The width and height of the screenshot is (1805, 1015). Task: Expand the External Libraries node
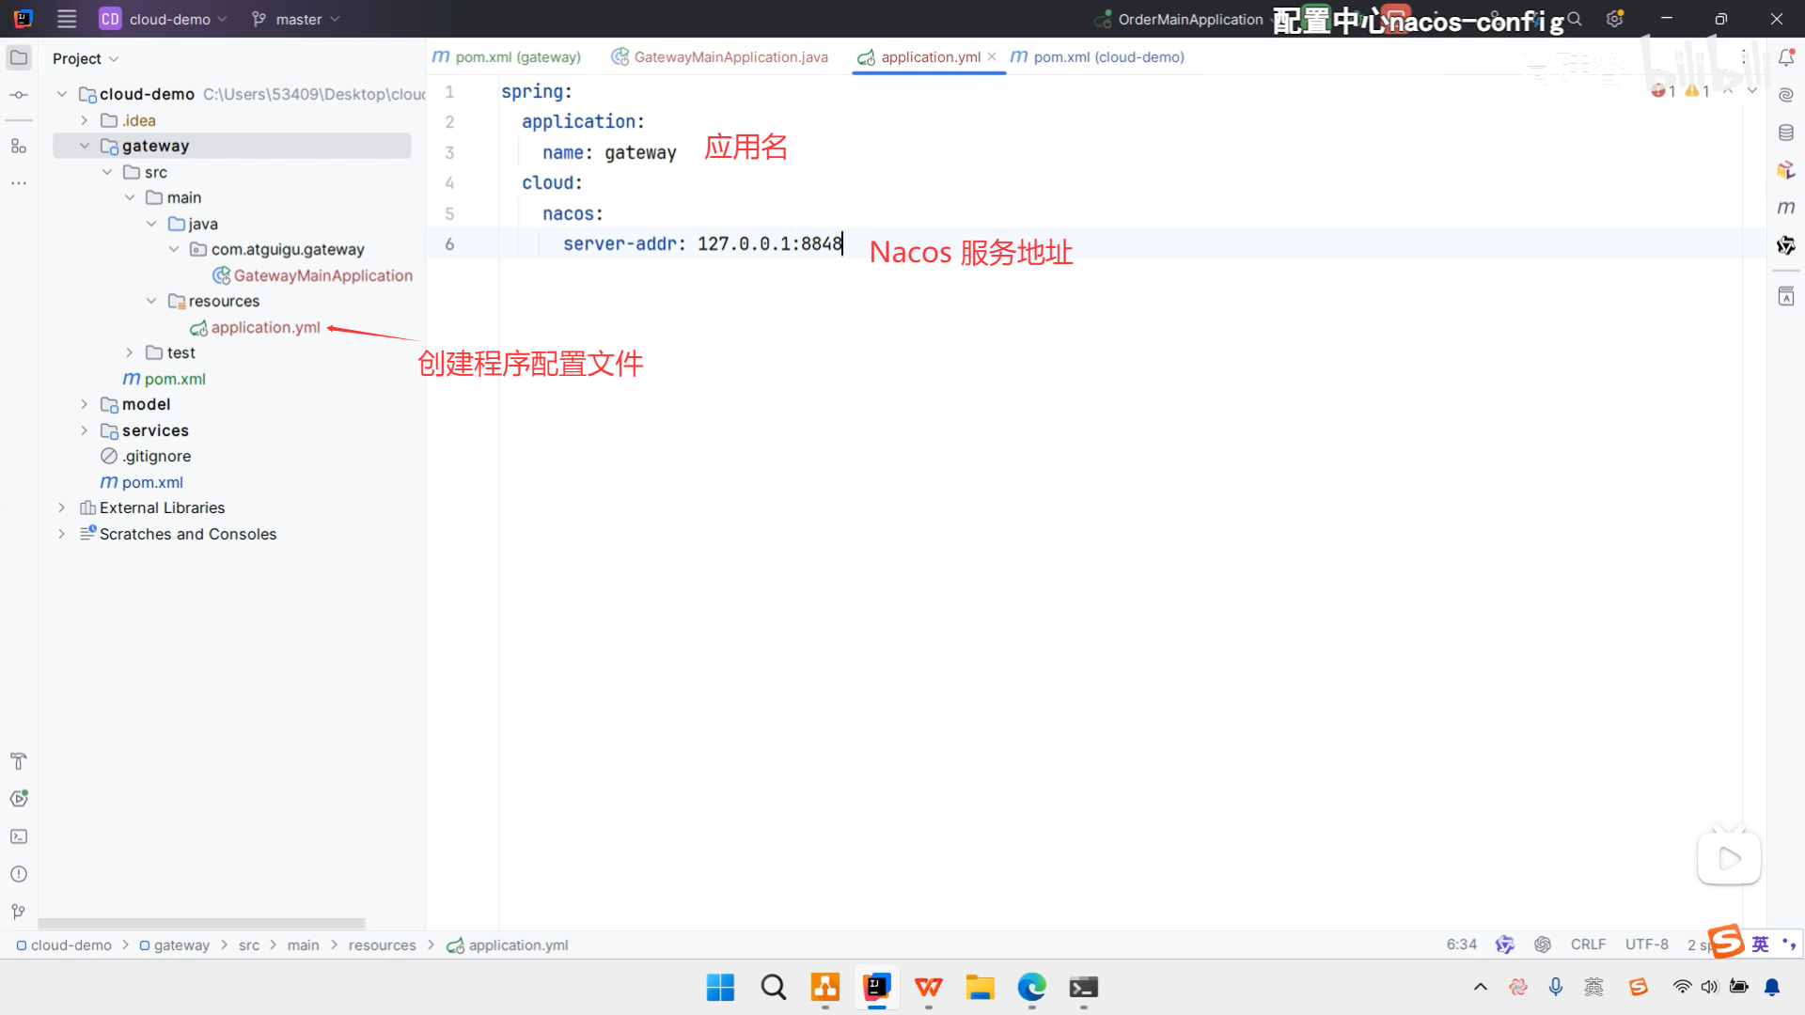62,507
